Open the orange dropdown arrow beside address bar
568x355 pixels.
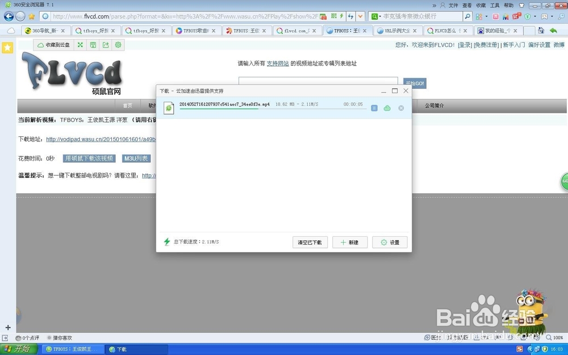point(360,16)
